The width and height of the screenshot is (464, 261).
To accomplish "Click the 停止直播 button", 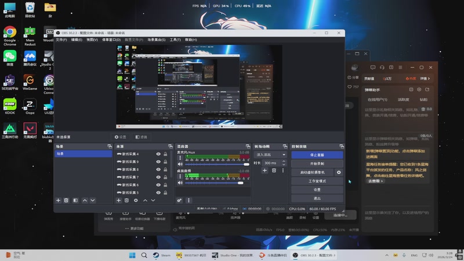I will pyautogui.click(x=317, y=155).
